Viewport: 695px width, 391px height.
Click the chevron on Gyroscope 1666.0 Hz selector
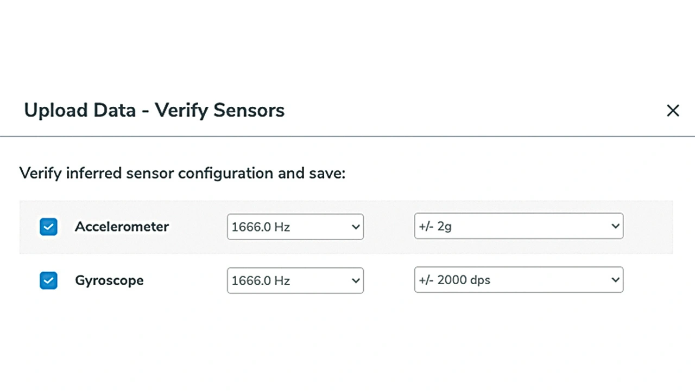356,280
